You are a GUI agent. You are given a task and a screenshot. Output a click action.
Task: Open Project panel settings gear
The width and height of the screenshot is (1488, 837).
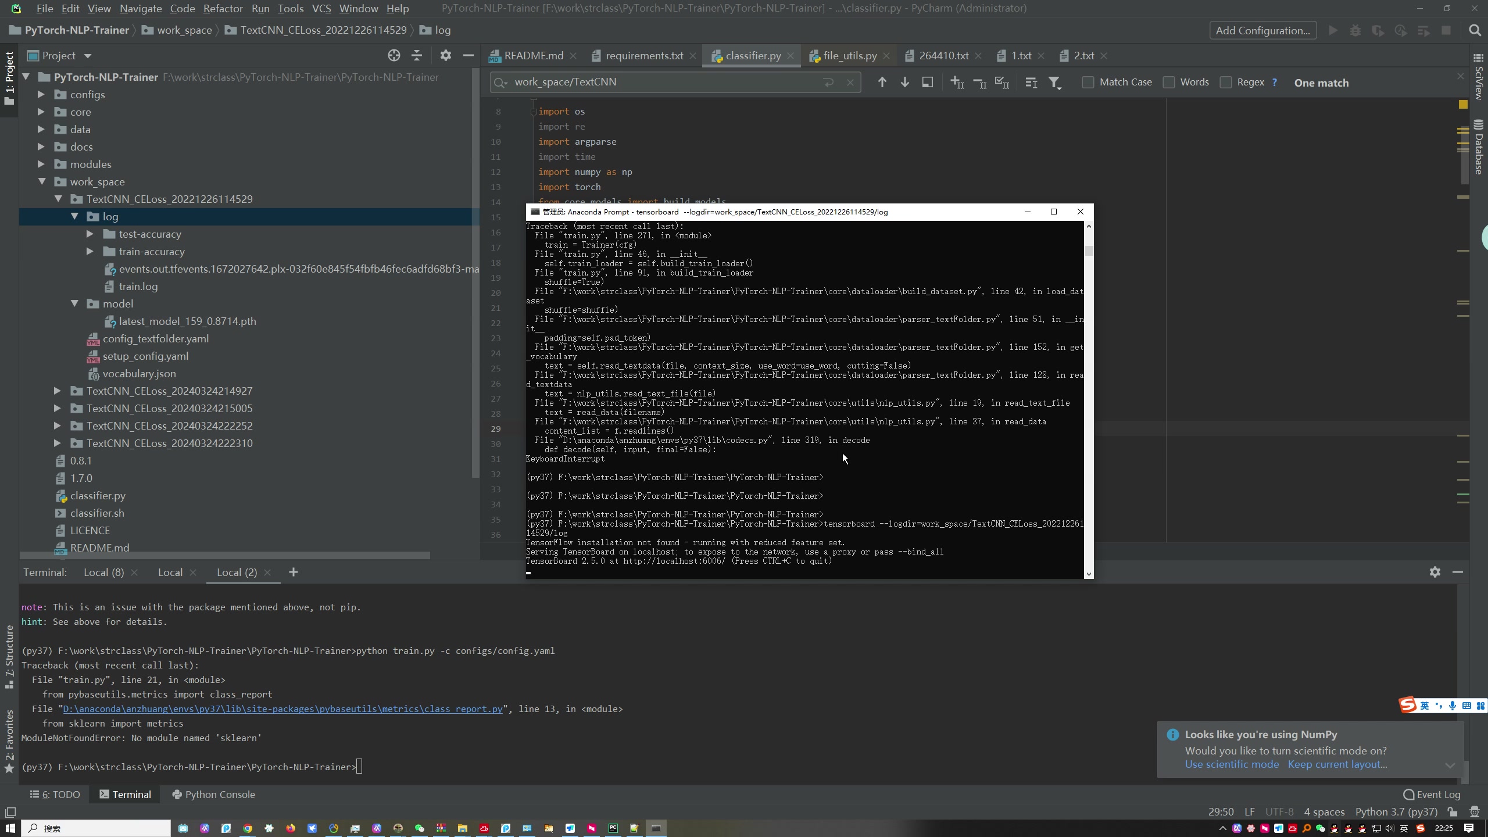click(446, 55)
